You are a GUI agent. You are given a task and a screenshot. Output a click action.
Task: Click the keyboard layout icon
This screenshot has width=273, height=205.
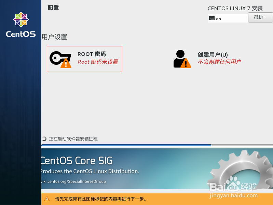pyautogui.click(x=212, y=18)
